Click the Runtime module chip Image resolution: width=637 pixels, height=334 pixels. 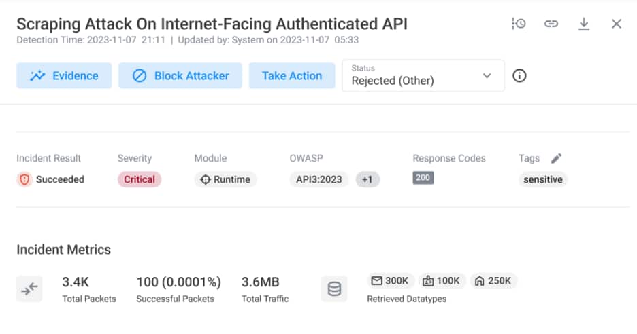coord(225,179)
